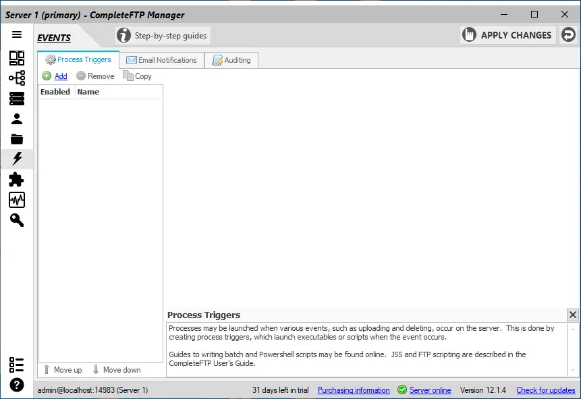Click APPLY CHANGES button

508,35
